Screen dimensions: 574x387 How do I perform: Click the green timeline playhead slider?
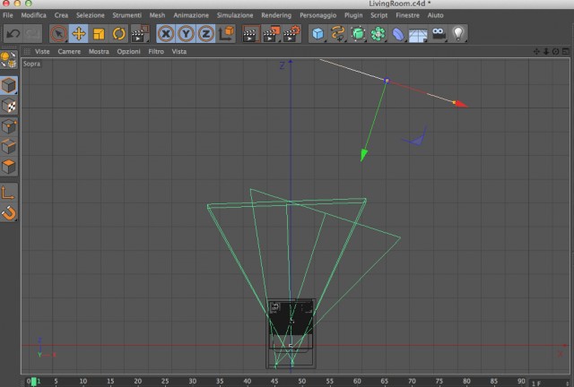pyautogui.click(x=34, y=382)
